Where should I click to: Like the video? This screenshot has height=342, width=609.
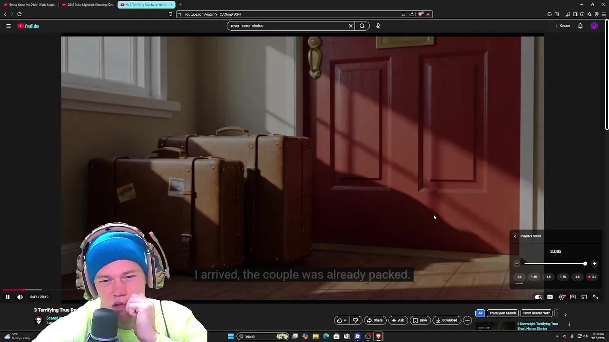(x=342, y=320)
